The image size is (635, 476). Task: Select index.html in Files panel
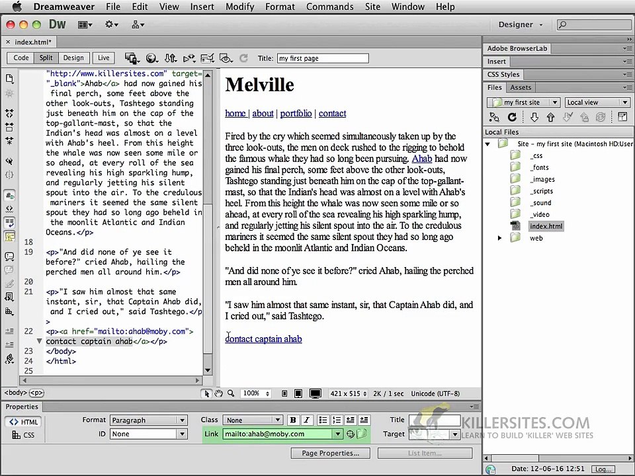point(546,226)
